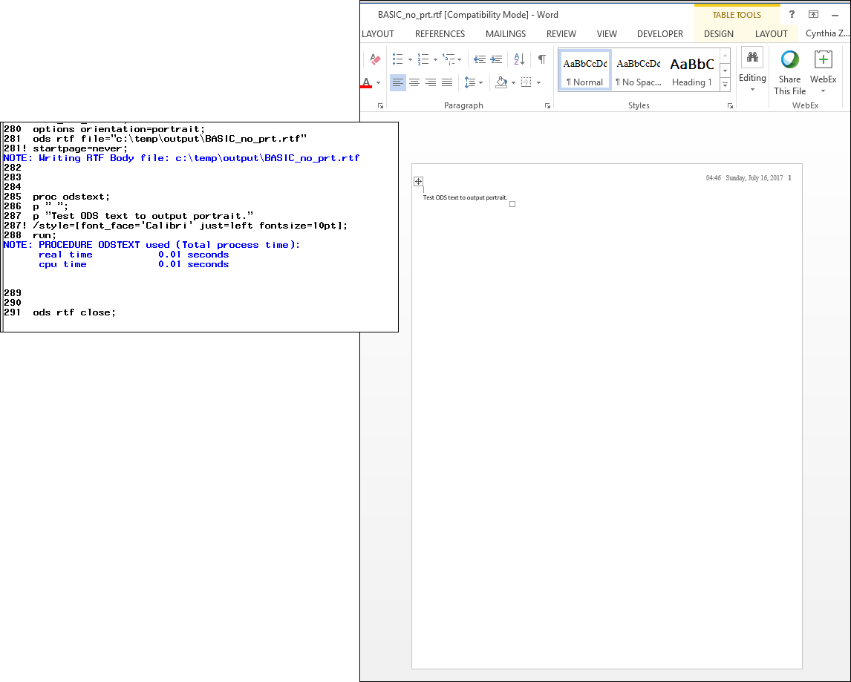Apply multilevel list formatting
This screenshot has width=851, height=682.
[x=449, y=59]
